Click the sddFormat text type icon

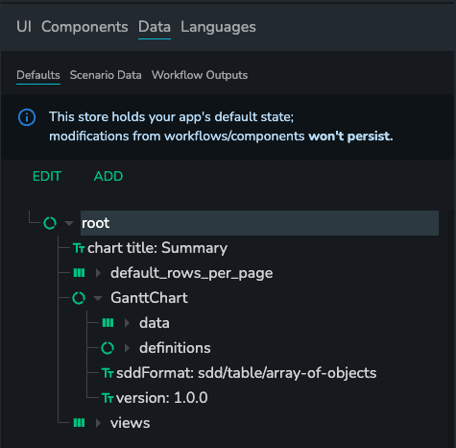108,373
